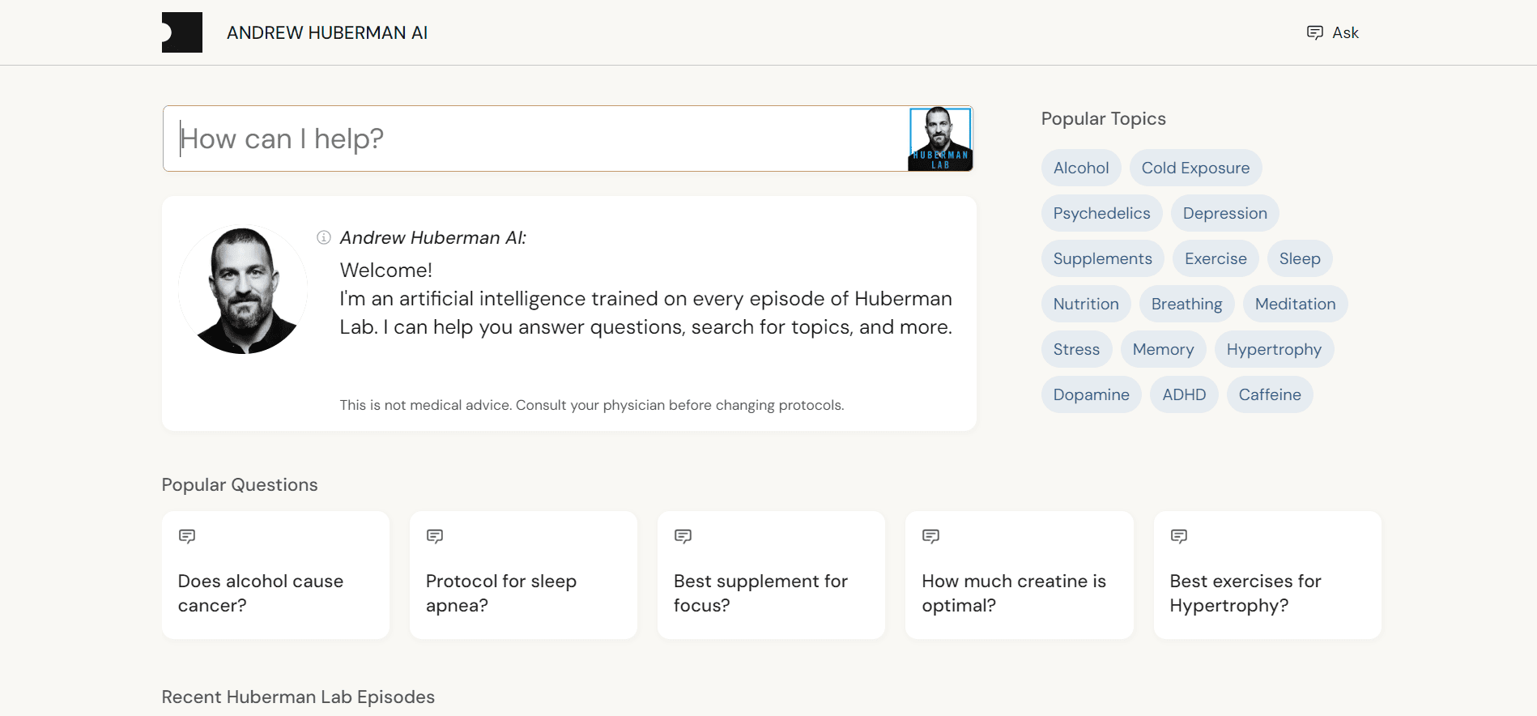
Task: Ask 'How much creatine is optimal?'
Action: (1020, 575)
